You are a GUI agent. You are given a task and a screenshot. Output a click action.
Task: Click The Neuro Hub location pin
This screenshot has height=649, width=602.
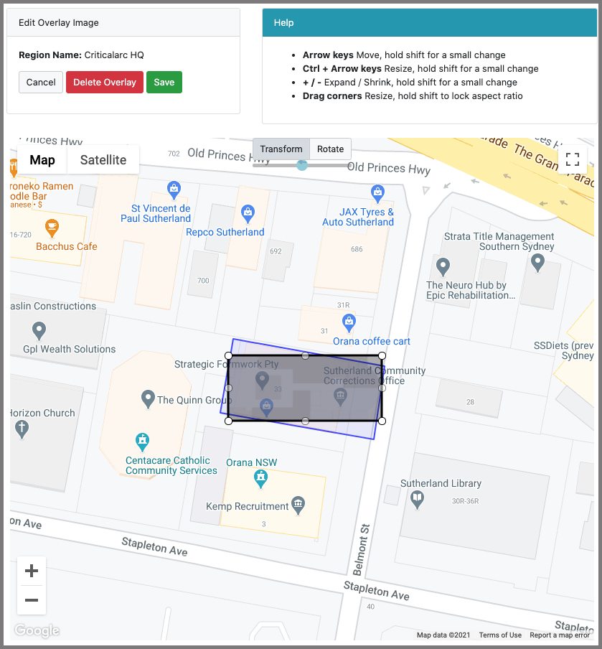(443, 267)
